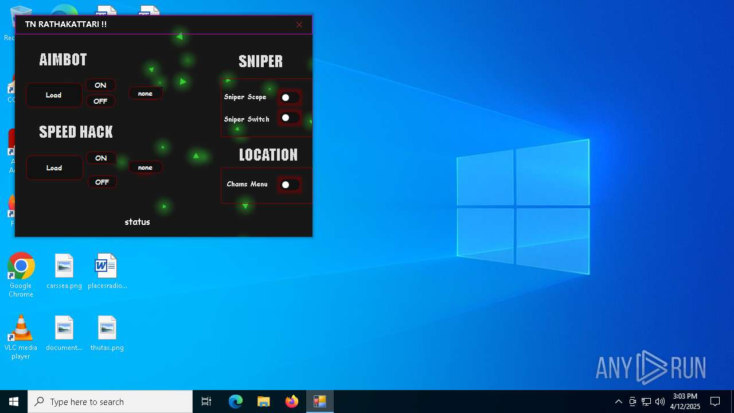This screenshot has height=413, width=734.
Task: Close the TN RATHAKATTARI window
Action: point(299,25)
